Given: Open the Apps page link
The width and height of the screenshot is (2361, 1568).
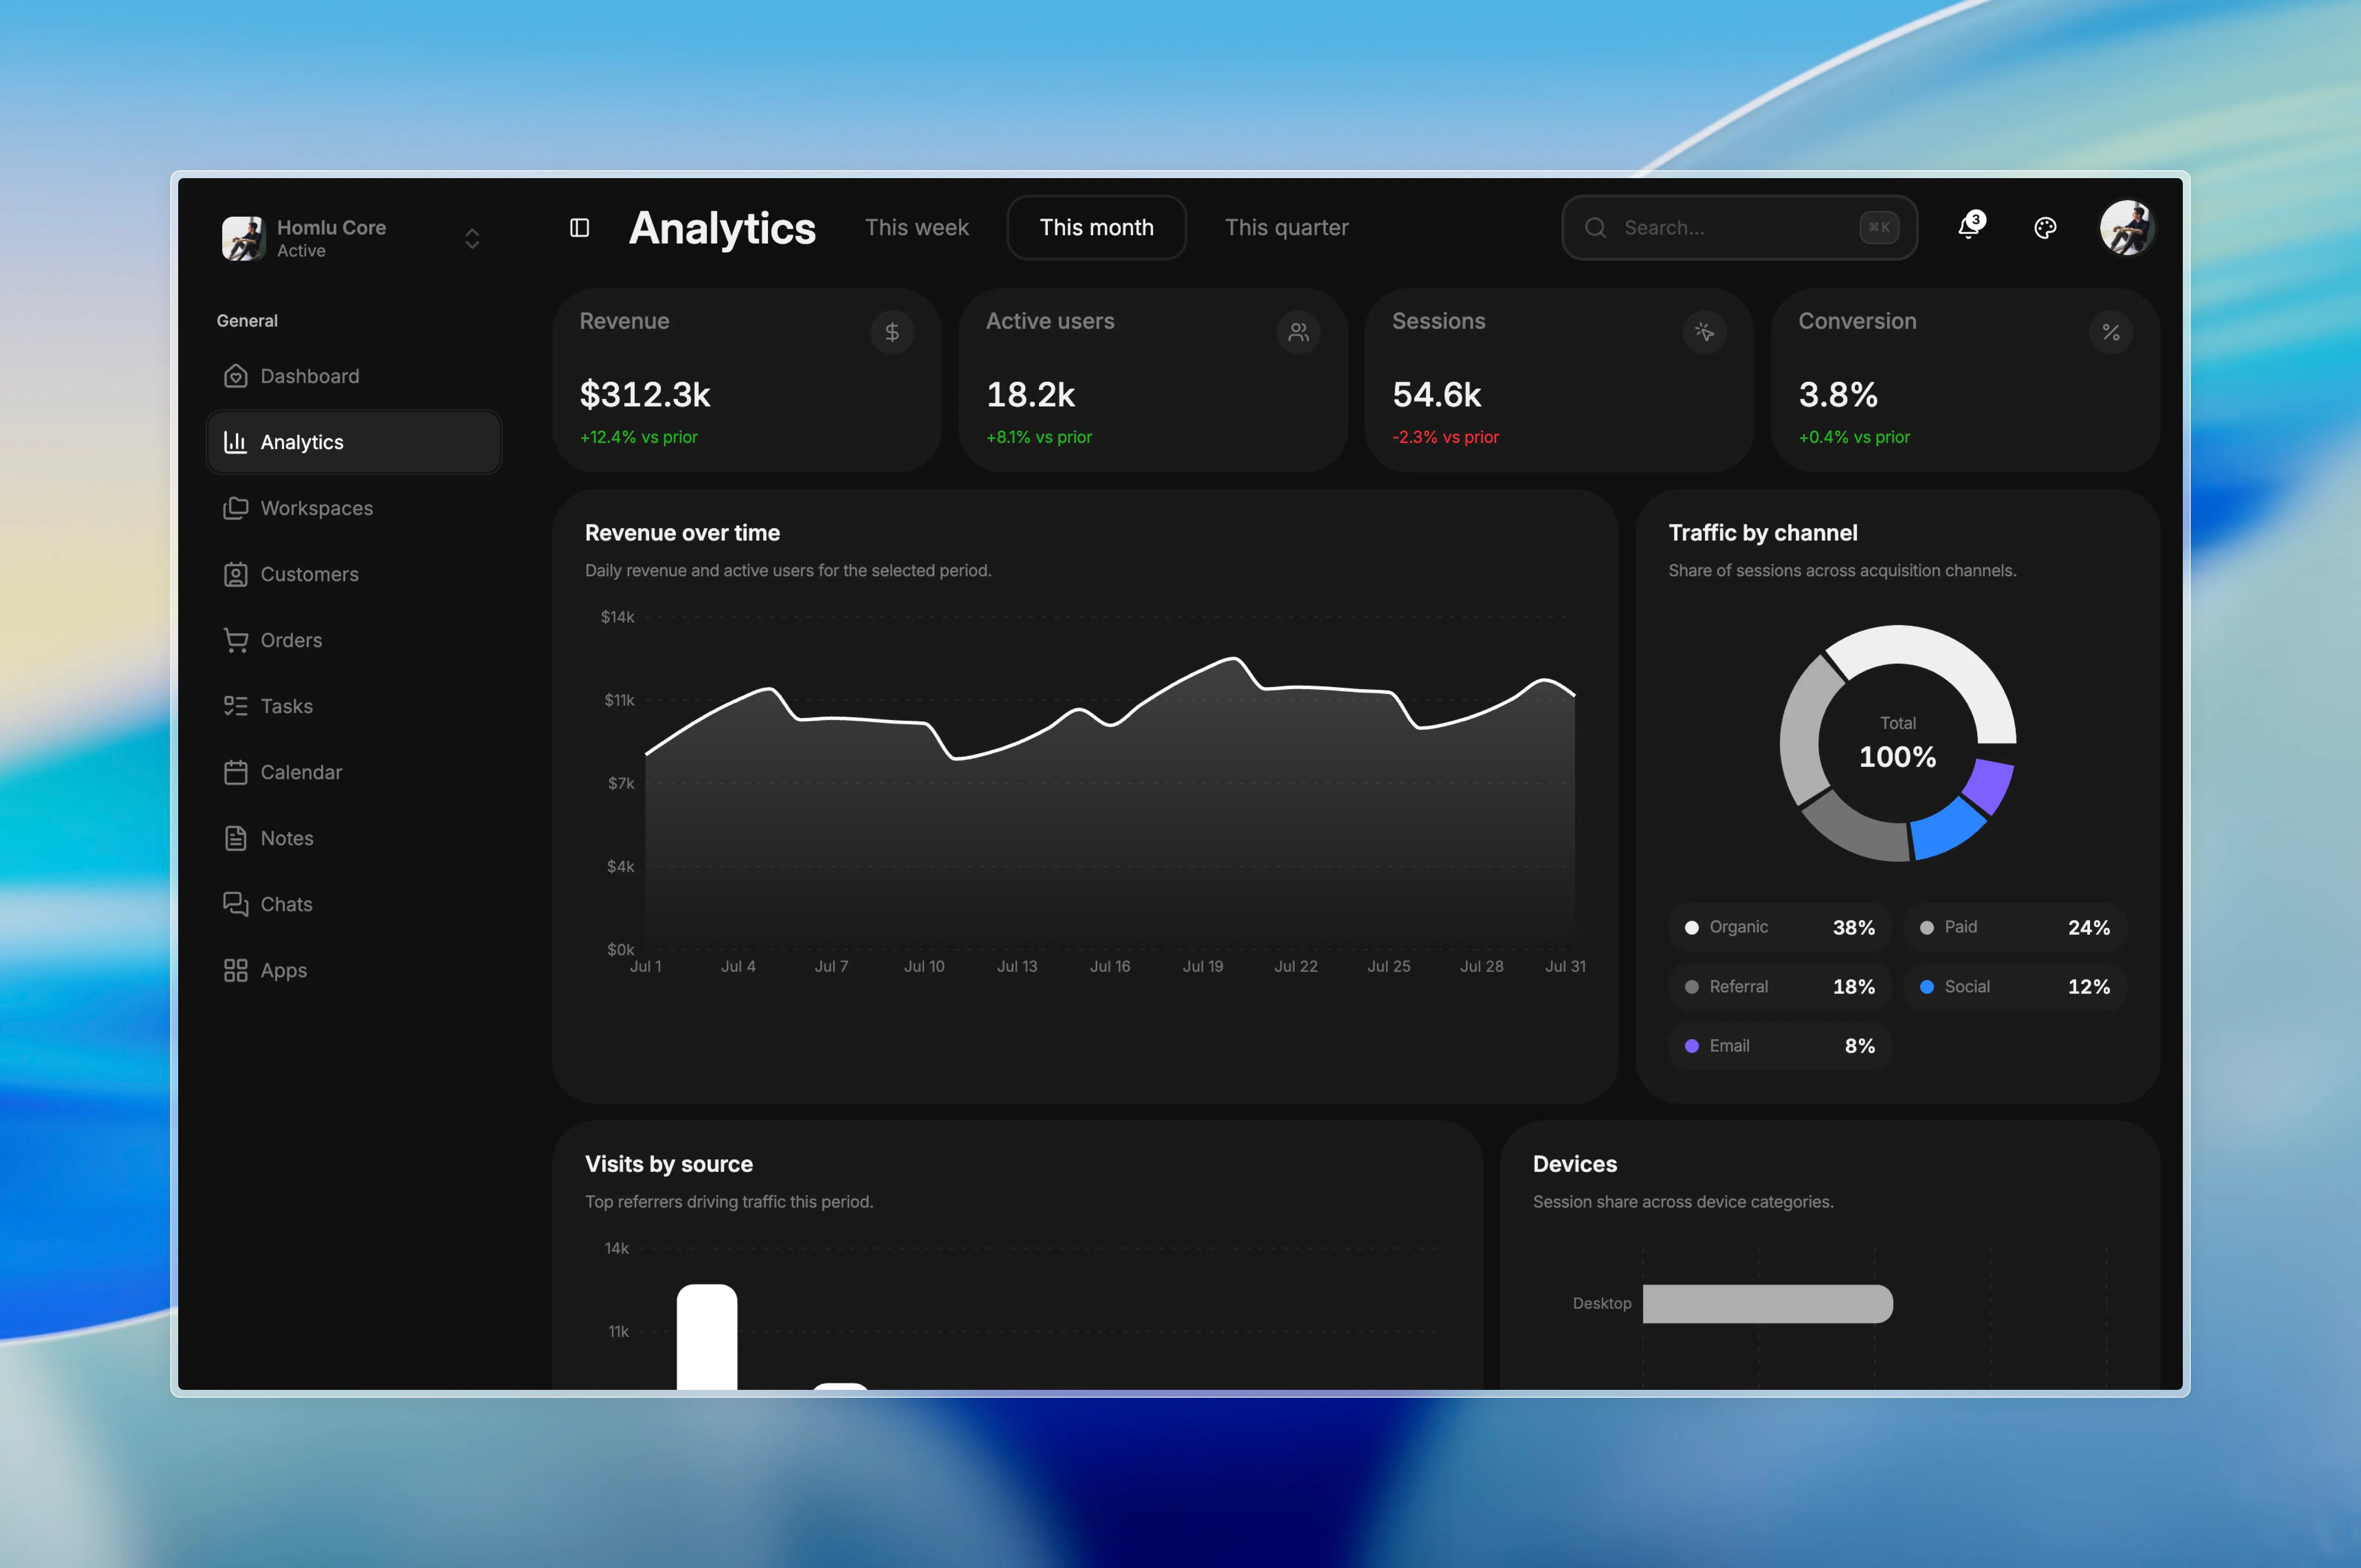Looking at the screenshot, I should tap(354, 970).
